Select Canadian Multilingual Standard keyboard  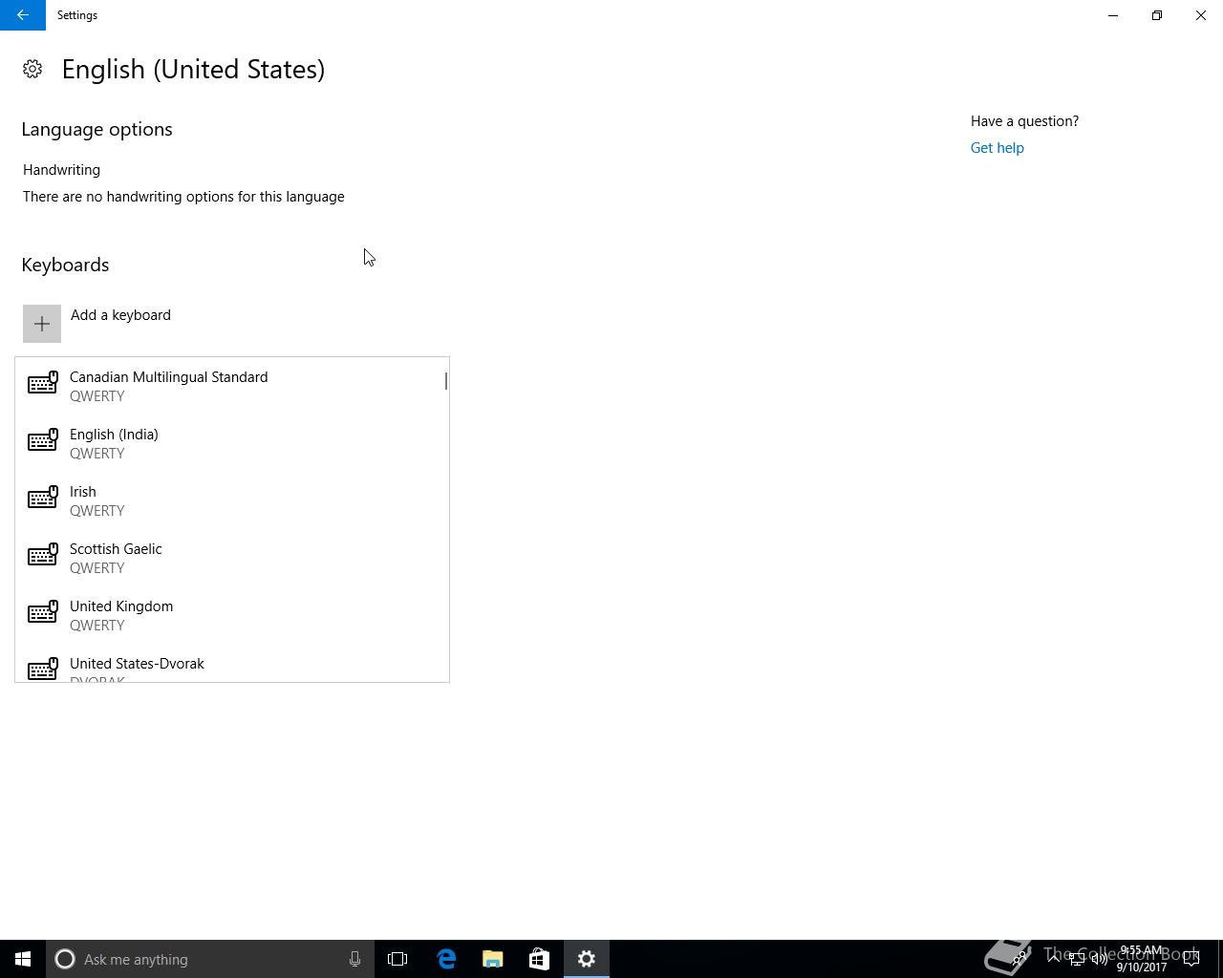232,386
